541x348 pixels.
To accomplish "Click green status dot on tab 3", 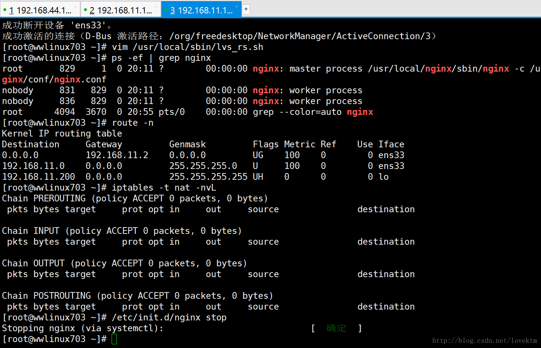I will [166, 10].
